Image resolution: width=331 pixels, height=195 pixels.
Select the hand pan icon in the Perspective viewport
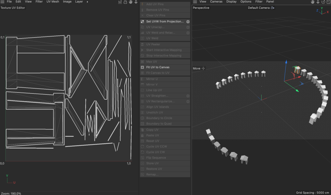click(x=313, y=2)
